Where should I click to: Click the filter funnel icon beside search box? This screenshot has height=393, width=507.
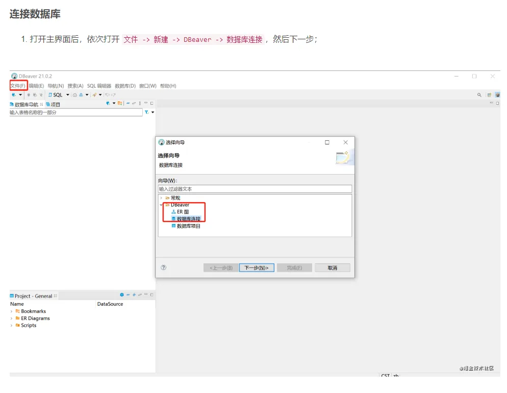tap(147, 112)
